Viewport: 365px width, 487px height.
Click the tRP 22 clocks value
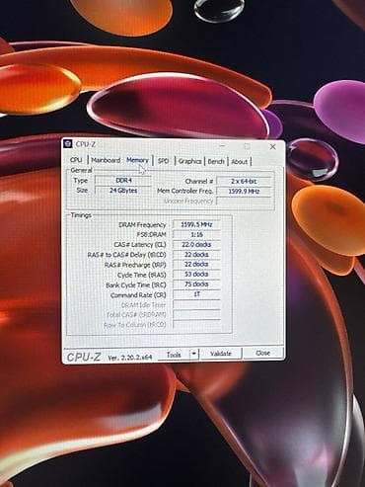(196, 264)
